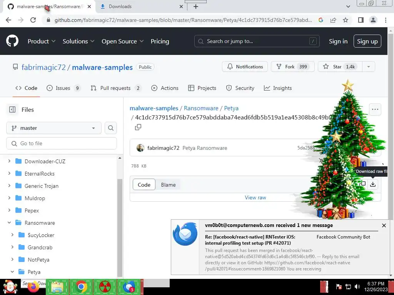Click the tab search chevron in the title bar
Screen dimensions: 394x295
coord(348,7)
